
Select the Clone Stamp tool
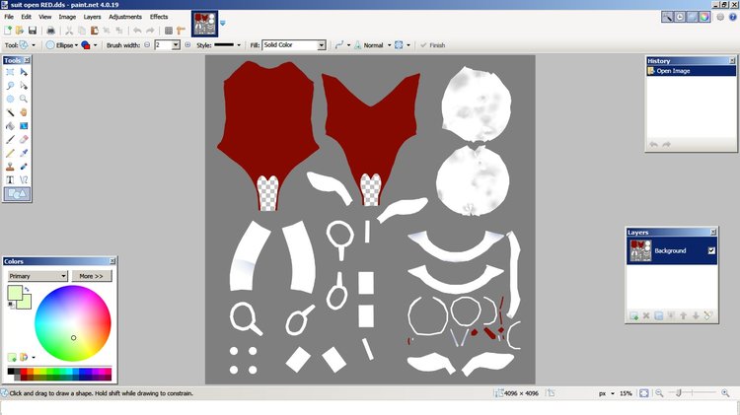pyautogui.click(x=10, y=167)
